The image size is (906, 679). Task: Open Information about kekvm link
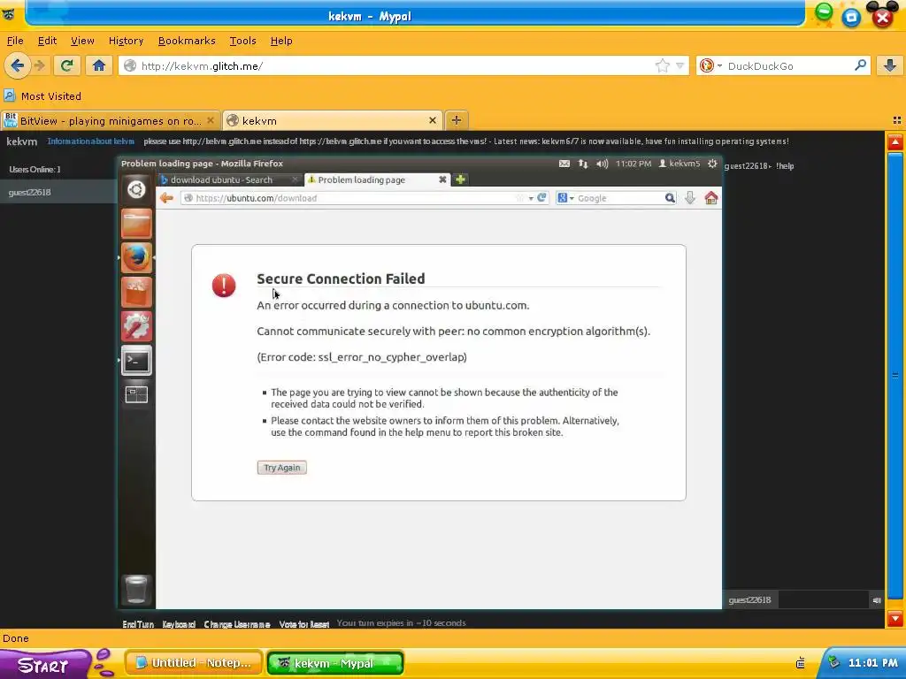(91, 141)
